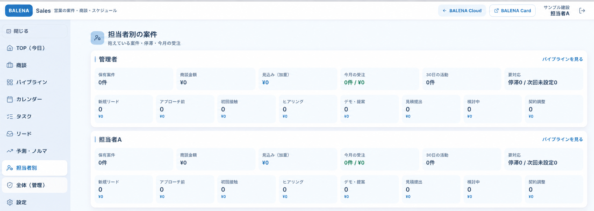594x211 pixels.
Task: Click the 要対応 card under 管理者
Action: coord(544,79)
